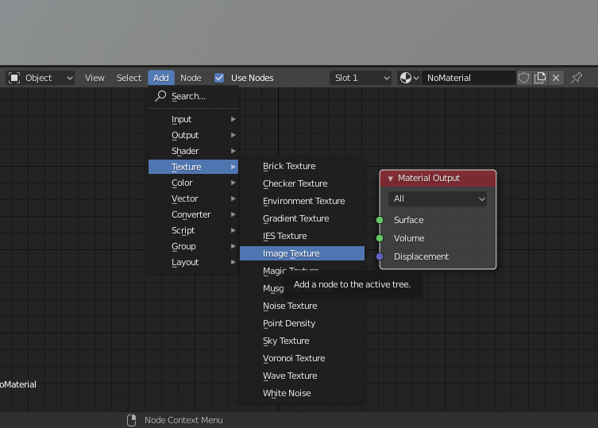Open the View menu
Screen dimensions: 598x428
tap(95, 78)
